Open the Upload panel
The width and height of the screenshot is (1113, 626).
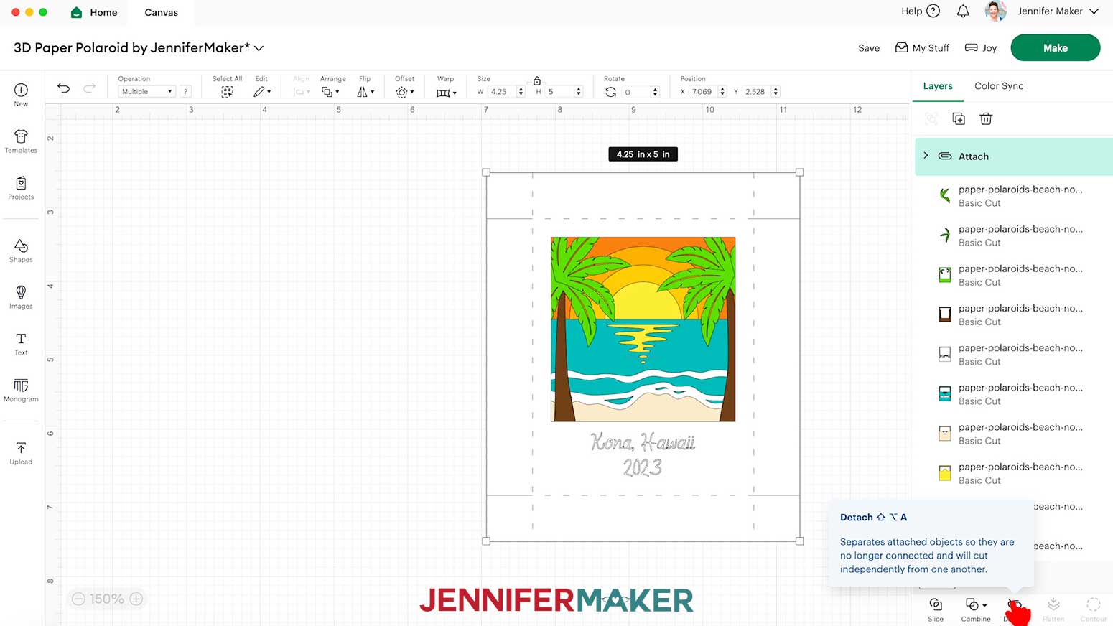coord(21,454)
